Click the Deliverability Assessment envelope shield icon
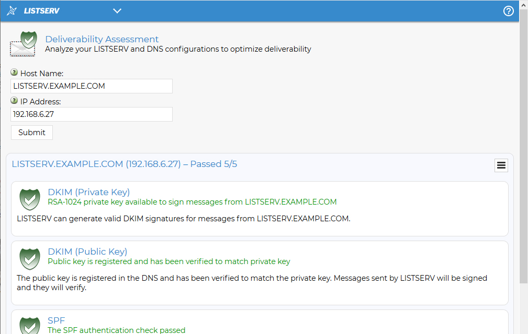Image resolution: width=528 pixels, height=334 pixels. [23, 44]
